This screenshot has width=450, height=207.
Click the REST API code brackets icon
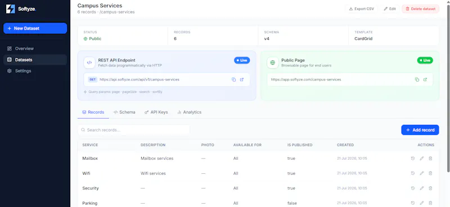coord(89,62)
